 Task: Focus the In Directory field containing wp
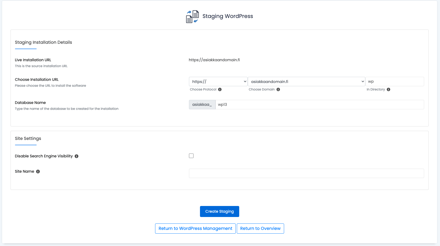point(395,82)
